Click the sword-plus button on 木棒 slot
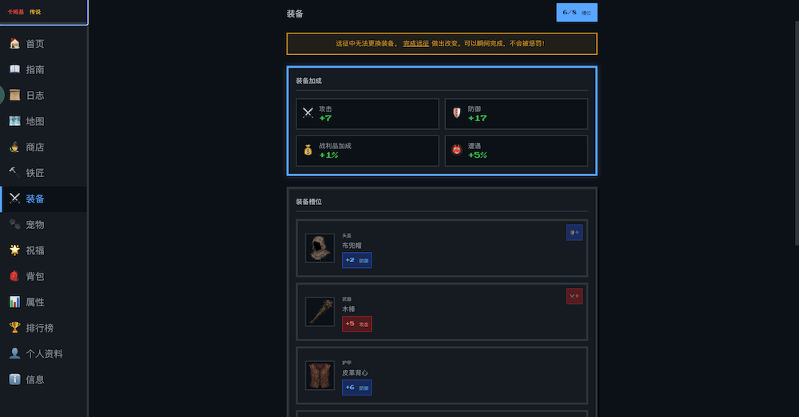Viewport: 799px width, 417px height. tap(574, 296)
